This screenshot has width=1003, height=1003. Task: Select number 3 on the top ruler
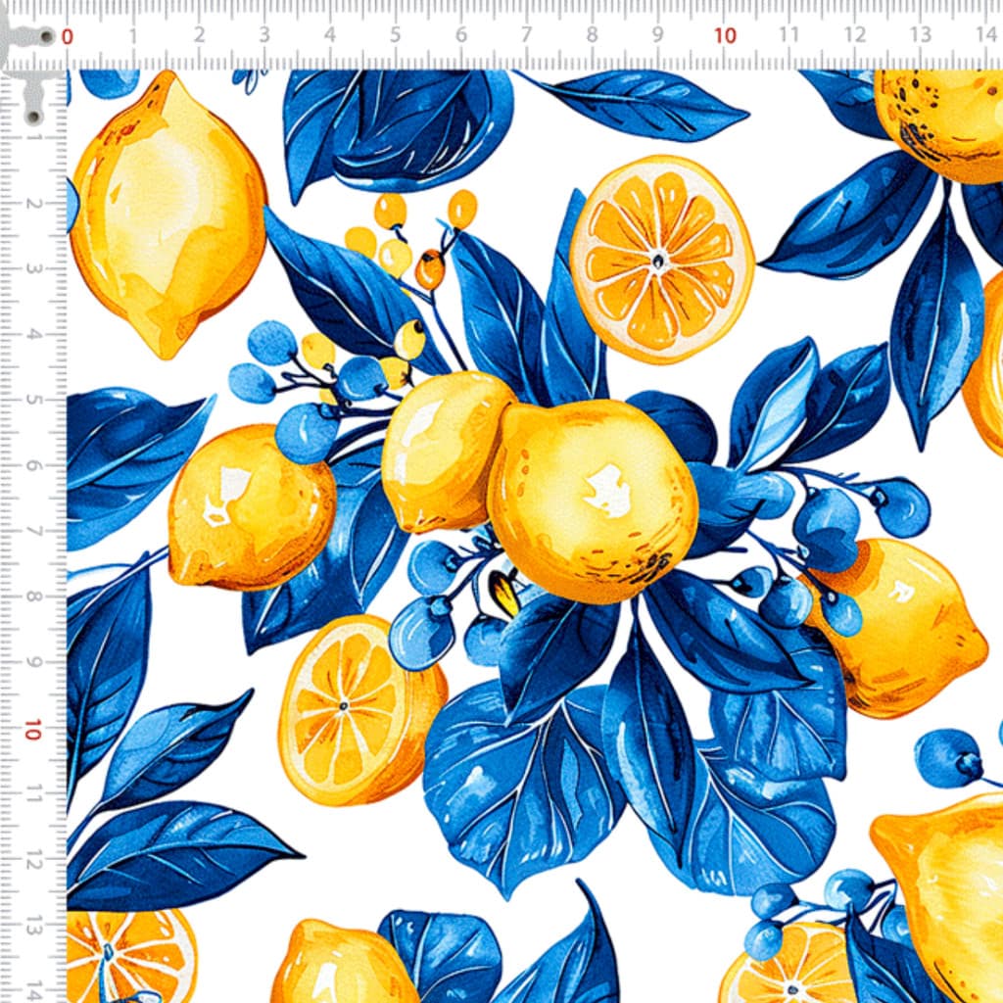[264, 35]
